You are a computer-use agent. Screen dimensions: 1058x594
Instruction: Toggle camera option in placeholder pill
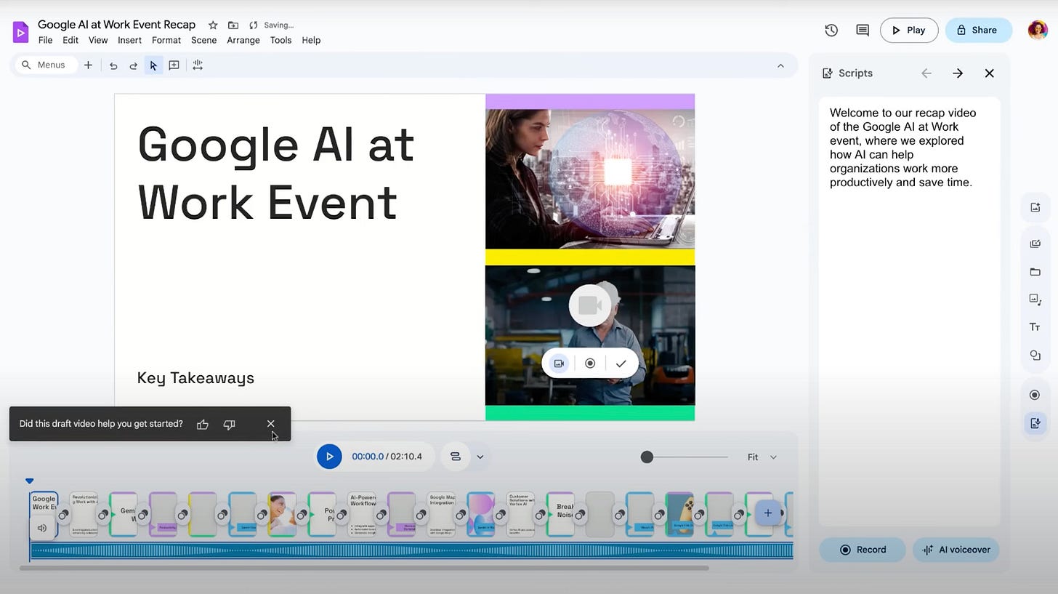(x=559, y=364)
